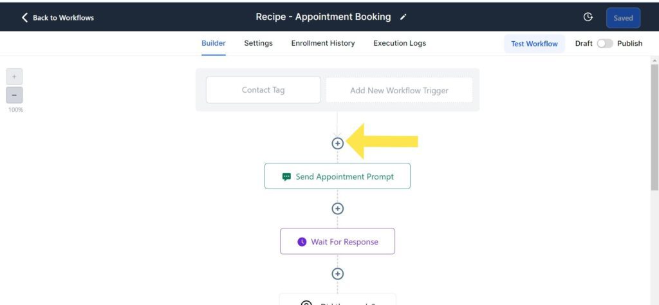Screen dimensions: 659x305
Task: Click the Saved button
Action: [623, 18]
